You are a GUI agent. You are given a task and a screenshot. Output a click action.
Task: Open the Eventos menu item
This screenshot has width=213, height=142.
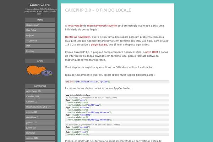click(40, 51)
